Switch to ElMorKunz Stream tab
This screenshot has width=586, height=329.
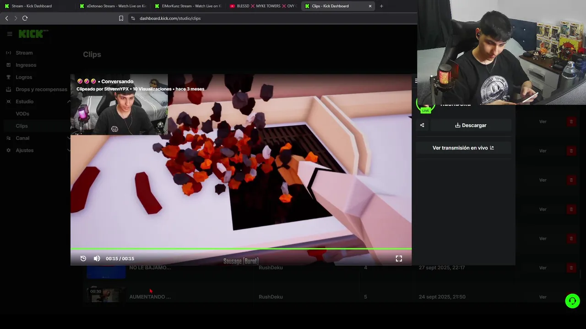click(188, 6)
